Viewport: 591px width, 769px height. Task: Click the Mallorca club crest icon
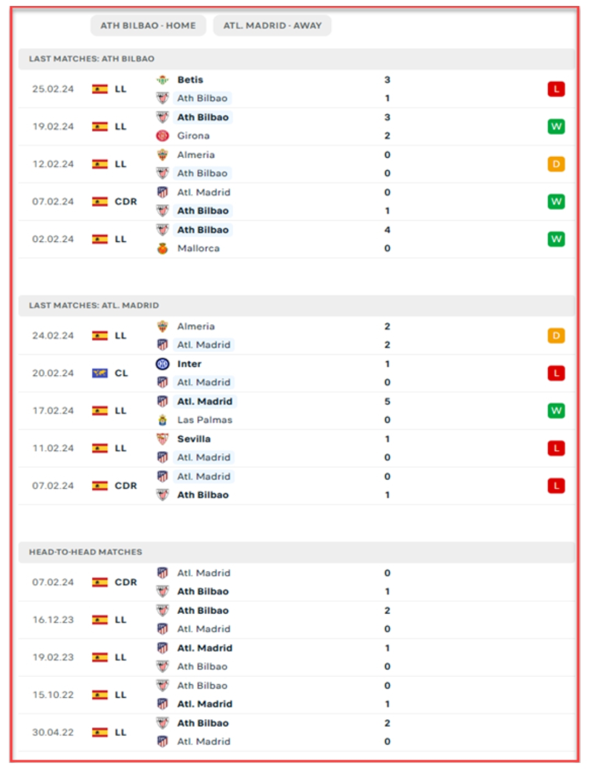(x=163, y=248)
